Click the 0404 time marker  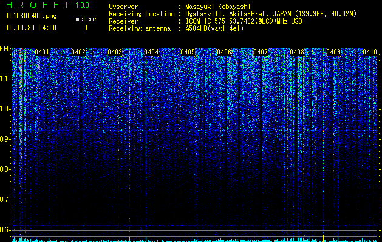click(x=151, y=52)
